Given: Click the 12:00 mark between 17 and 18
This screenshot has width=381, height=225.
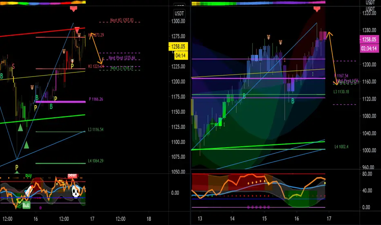Looking at the screenshot, I should pyautogui.click(x=121, y=219).
